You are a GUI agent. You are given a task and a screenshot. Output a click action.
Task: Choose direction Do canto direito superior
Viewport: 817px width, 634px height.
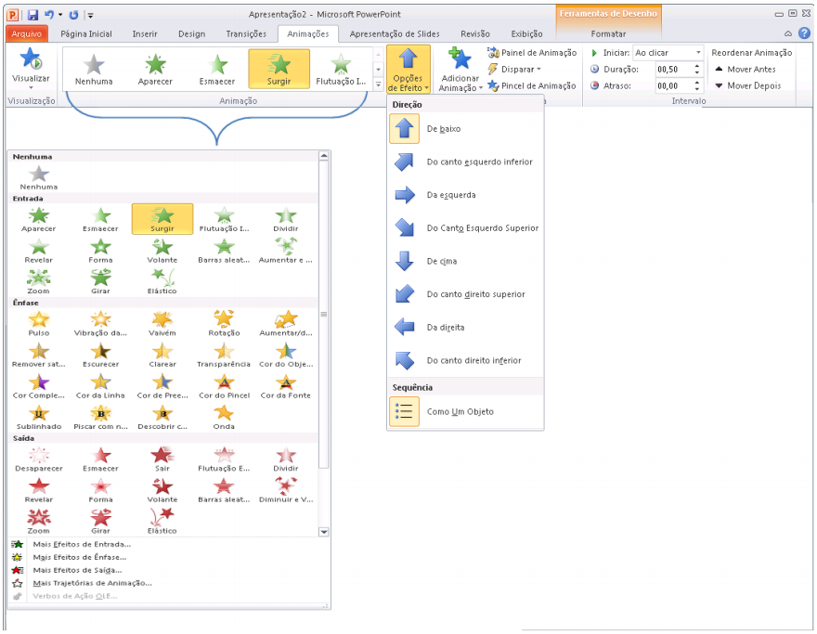click(465, 294)
